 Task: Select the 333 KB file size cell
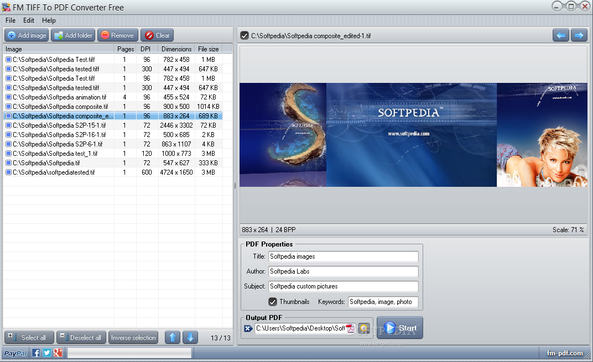tap(208, 163)
